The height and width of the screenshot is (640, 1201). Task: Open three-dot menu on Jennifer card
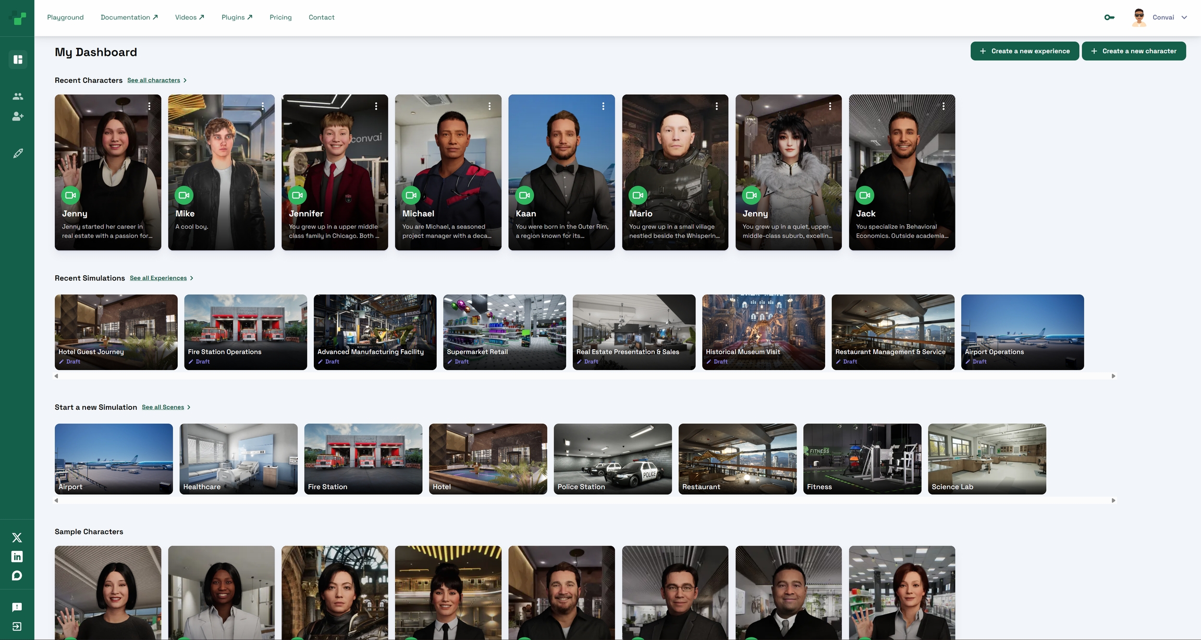[x=376, y=106]
